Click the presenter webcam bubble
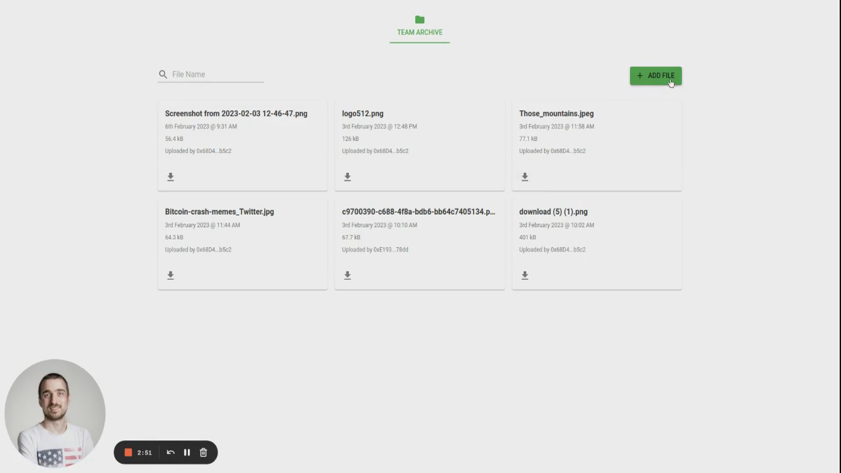 click(55, 413)
